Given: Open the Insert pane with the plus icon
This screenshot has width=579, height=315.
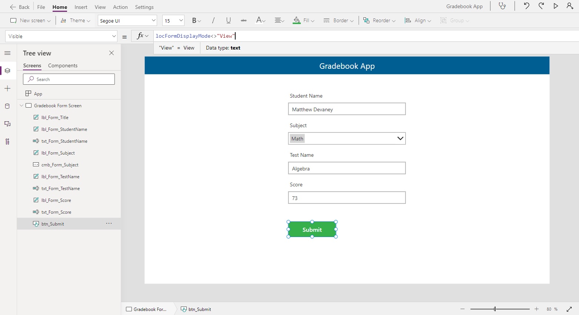Looking at the screenshot, I should pos(7,88).
